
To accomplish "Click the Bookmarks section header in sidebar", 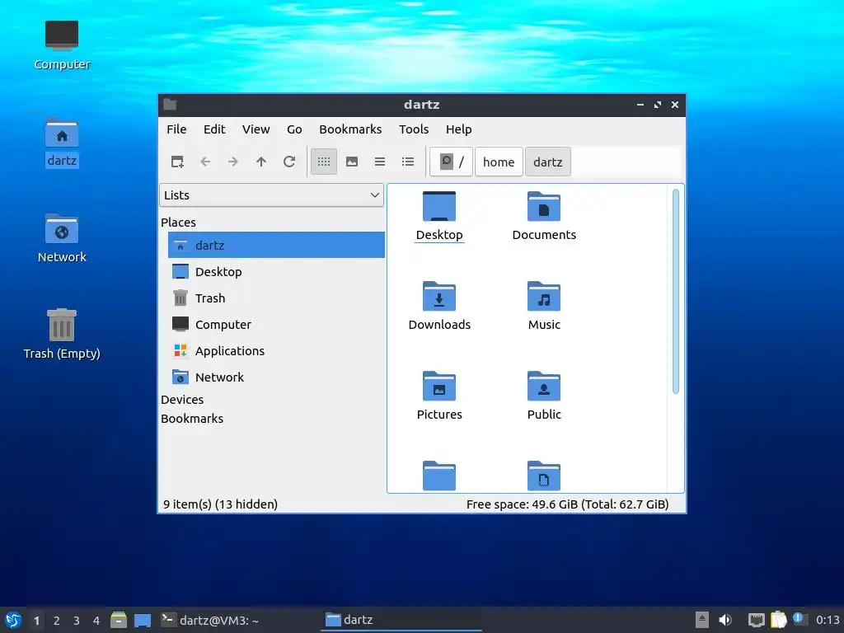I will point(191,418).
